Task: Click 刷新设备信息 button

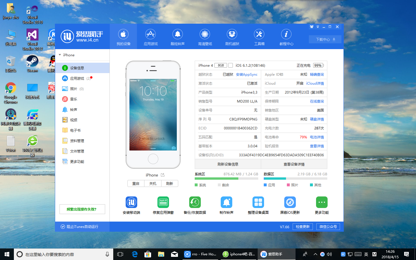Action: [228, 164]
